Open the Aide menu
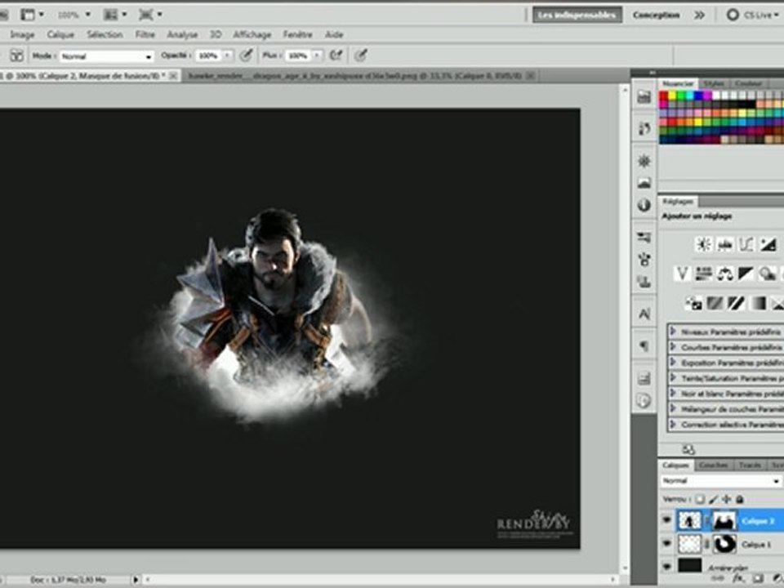784x588 pixels. click(334, 34)
